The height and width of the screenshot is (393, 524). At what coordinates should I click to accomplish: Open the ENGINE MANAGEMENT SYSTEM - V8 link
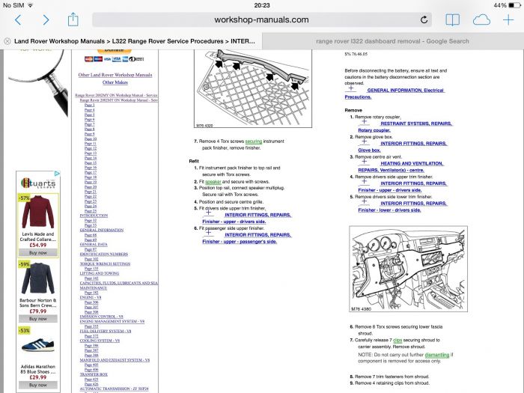pyautogui.click(x=112, y=321)
